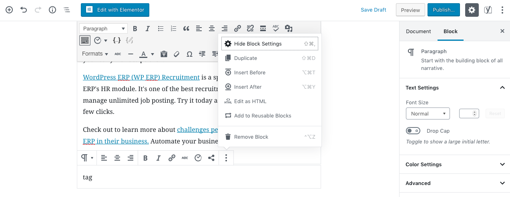Viewport: 510px width, 197px height.
Task: Toggle the toolbar toggle keyboard icon
Action: pyautogui.click(x=85, y=40)
